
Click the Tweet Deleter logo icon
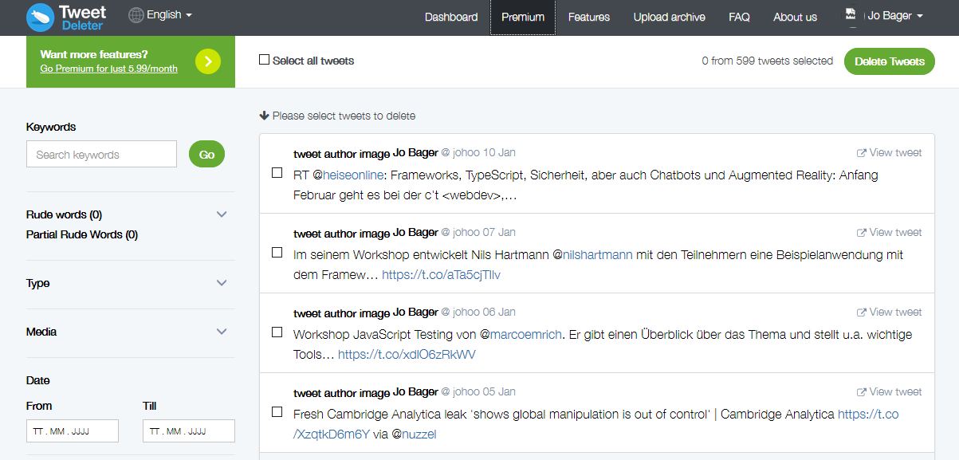coord(40,16)
